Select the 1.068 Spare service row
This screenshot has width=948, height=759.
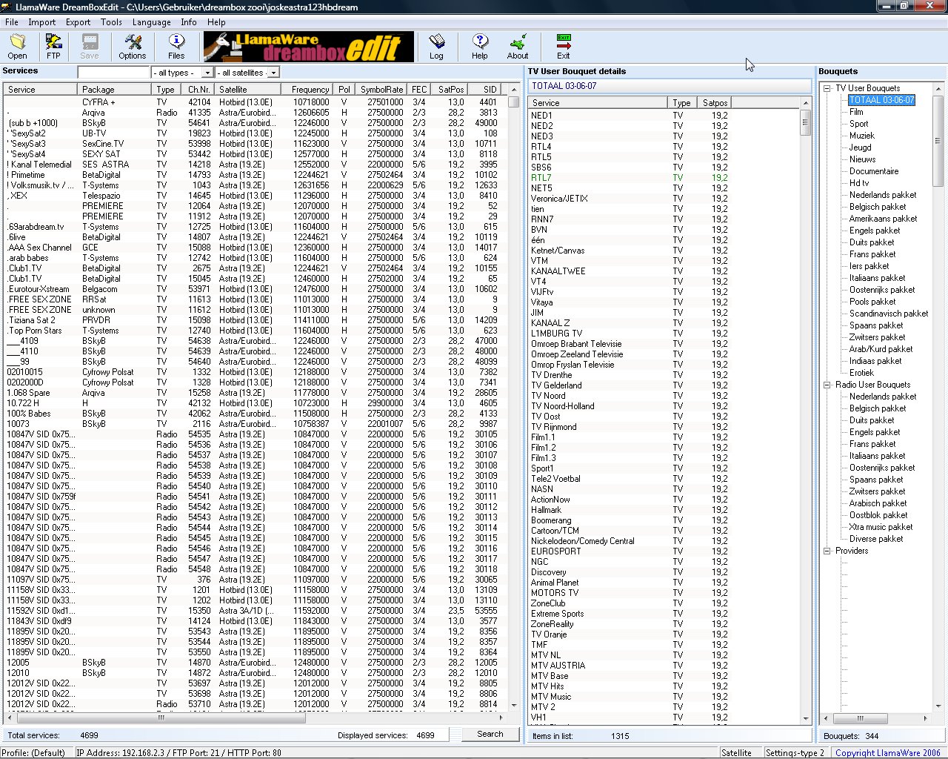tap(256, 393)
